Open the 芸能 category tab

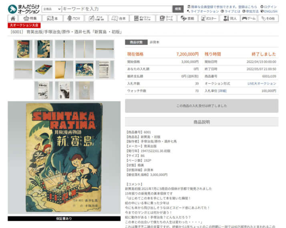[187, 18]
